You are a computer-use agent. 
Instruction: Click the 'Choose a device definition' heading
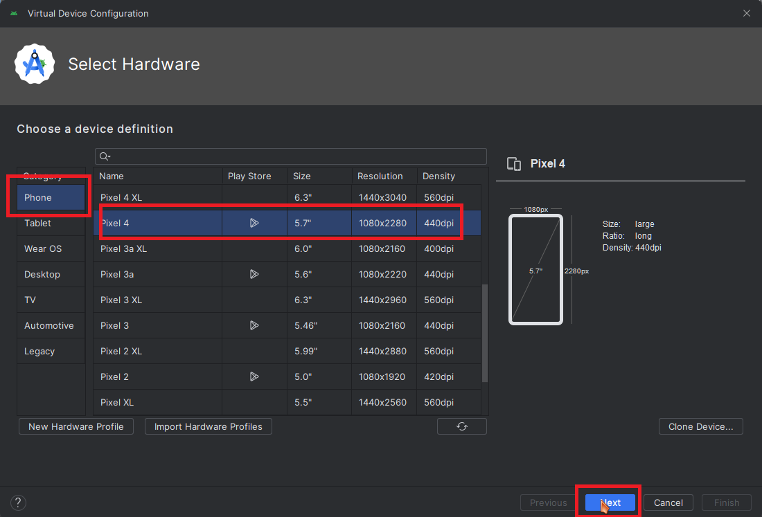click(x=95, y=129)
